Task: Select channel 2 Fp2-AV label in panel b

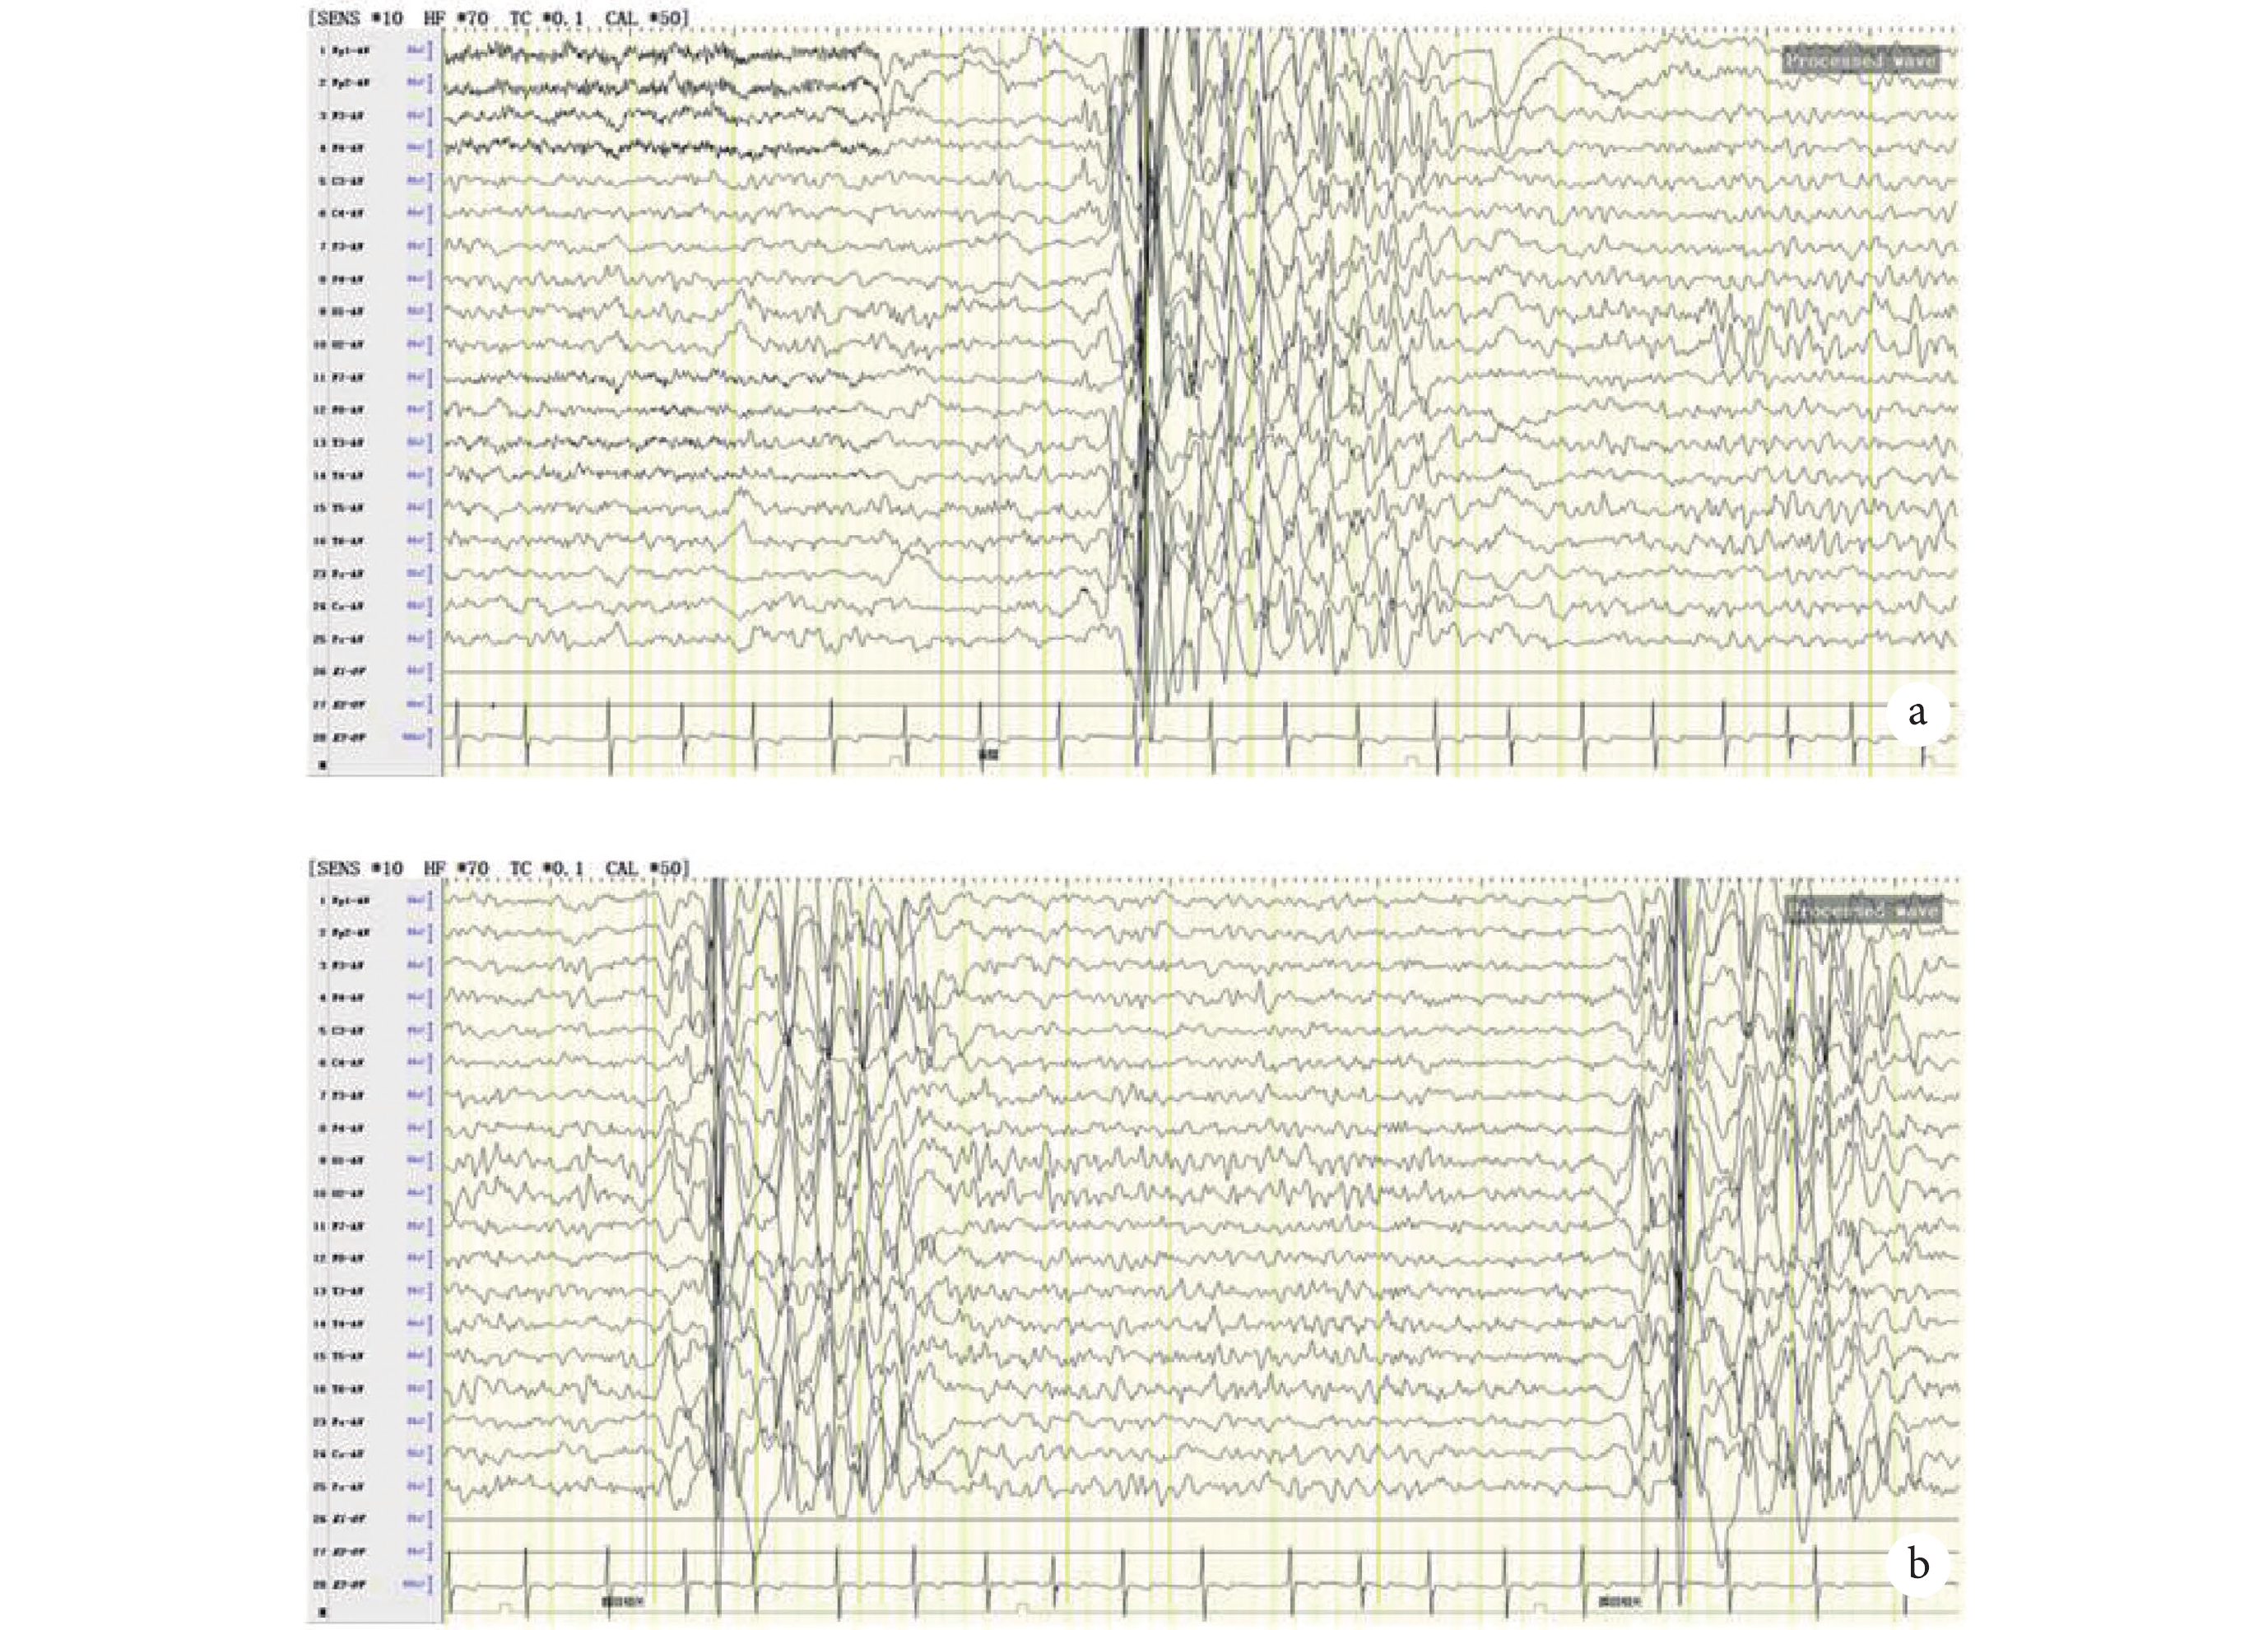Action: (344, 933)
